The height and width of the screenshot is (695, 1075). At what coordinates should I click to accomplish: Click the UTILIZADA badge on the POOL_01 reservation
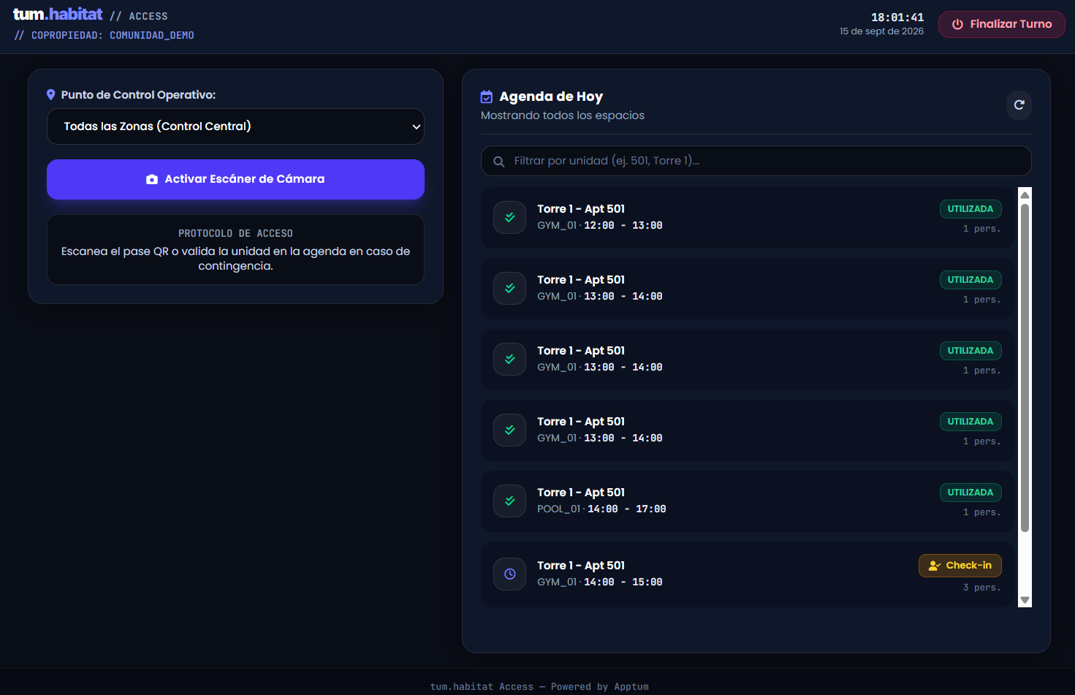tap(970, 493)
